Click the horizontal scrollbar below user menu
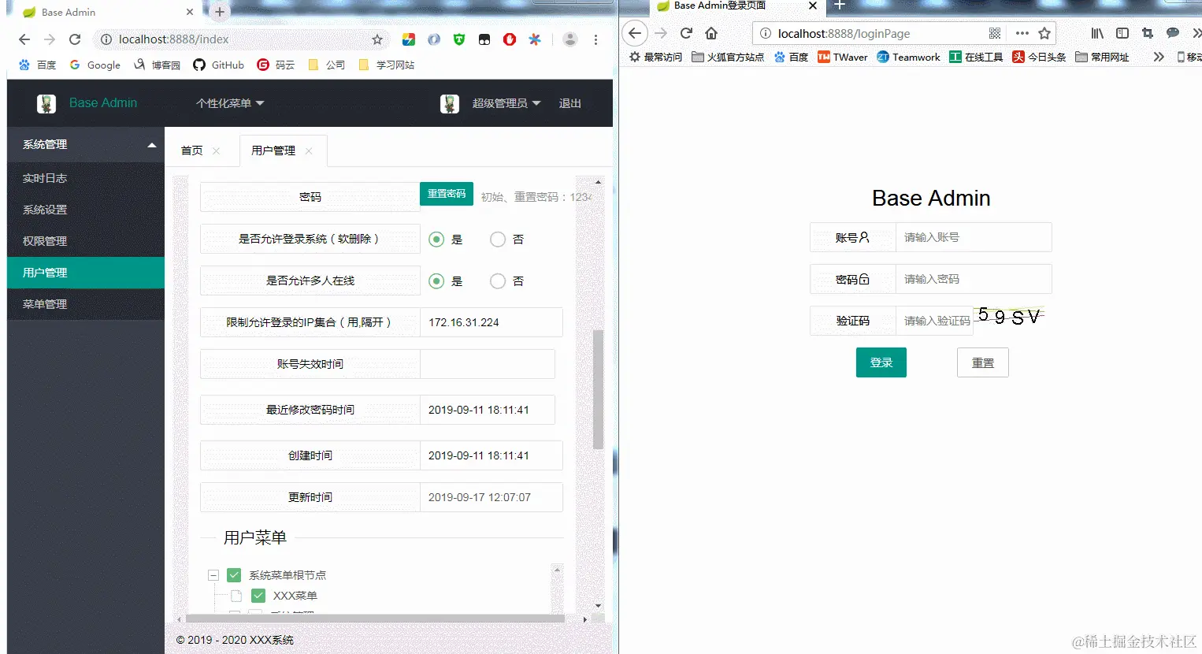1202x654 pixels. [375, 619]
